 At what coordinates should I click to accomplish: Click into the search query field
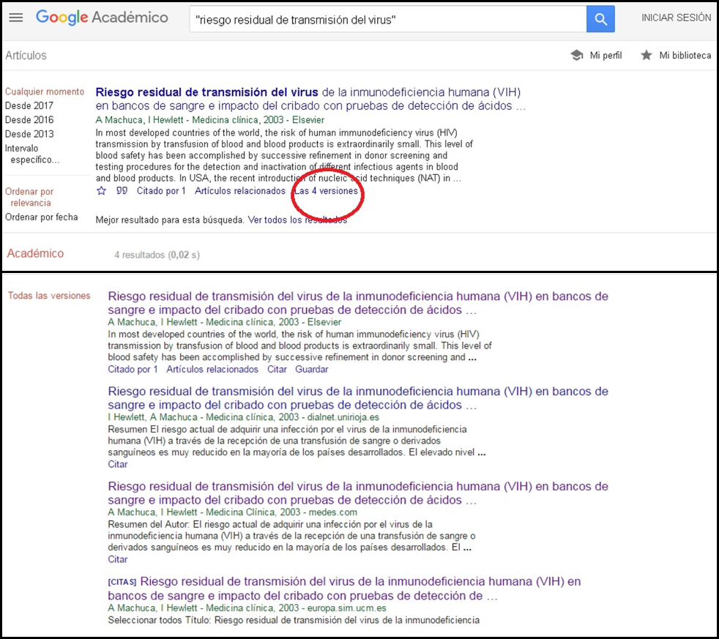(387, 20)
